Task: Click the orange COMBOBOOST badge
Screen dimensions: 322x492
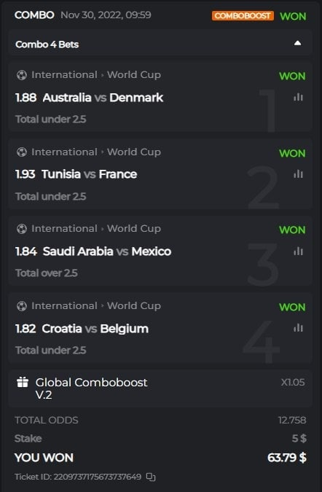Action: click(243, 16)
